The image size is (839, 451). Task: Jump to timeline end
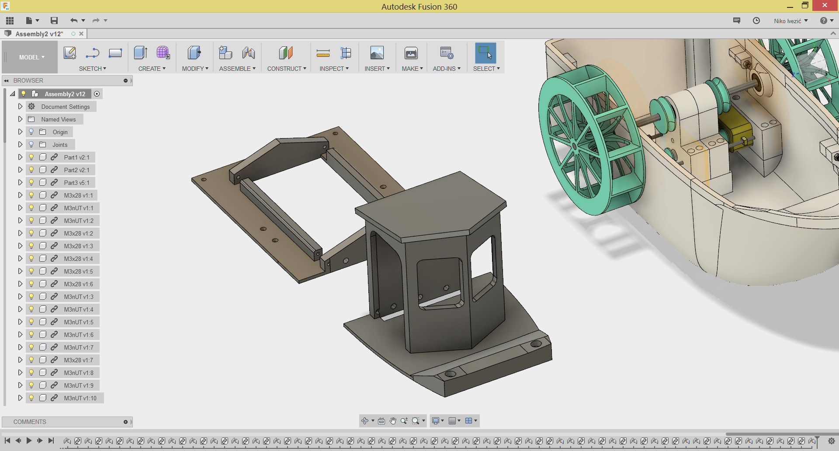[x=51, y=441]
